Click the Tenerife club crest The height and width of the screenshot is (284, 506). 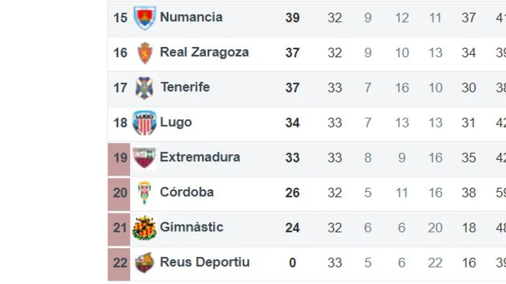(x=144, y=88)
